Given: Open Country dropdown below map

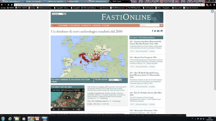Looking at the screenshot, I should (114, 80).
